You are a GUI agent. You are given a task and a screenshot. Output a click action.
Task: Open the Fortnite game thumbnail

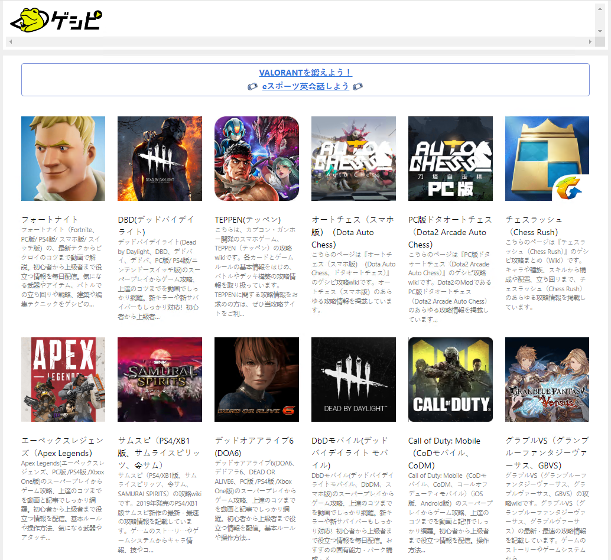pos(63,158)
